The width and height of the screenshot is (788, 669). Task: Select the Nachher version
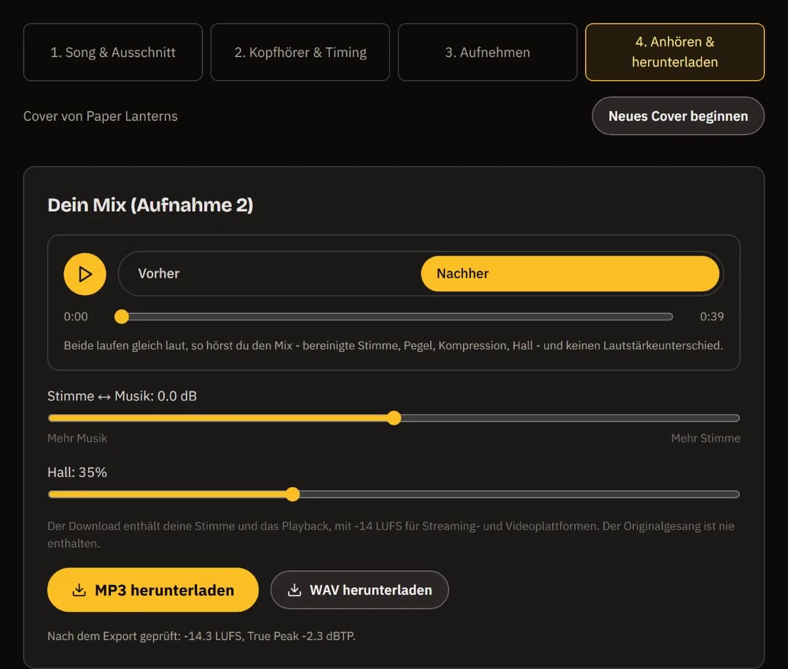coord(570,274)
